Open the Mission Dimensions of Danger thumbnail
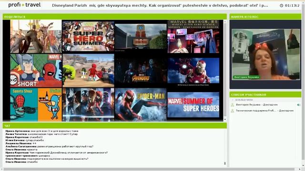Viewport: 305px width, 171px height. coord(193,36)
